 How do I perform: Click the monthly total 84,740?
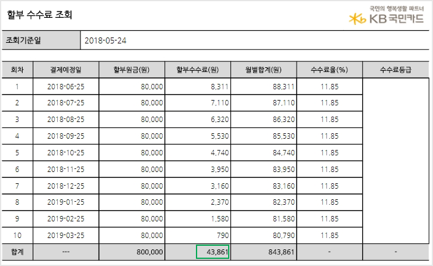pos(284,152)
